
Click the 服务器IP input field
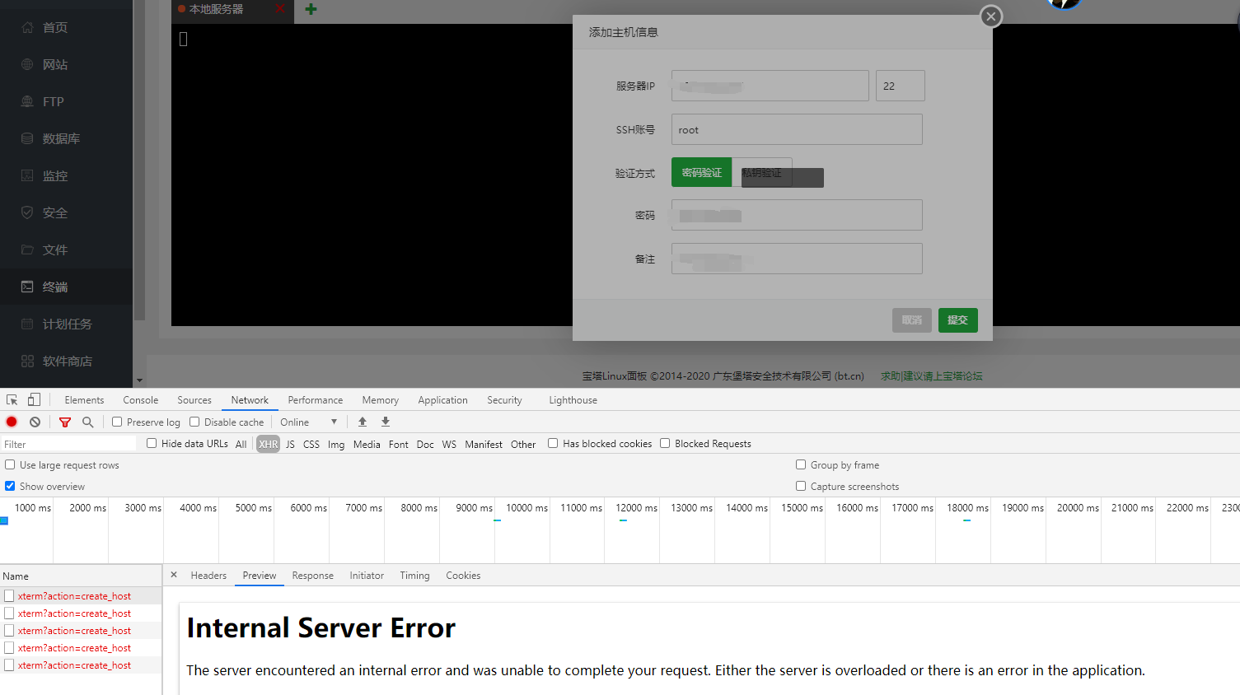770,86
